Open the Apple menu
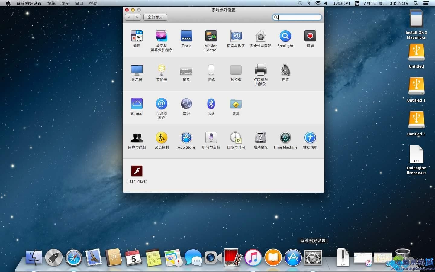Viewport: 435px width, 272px height. tap(8, 3)
